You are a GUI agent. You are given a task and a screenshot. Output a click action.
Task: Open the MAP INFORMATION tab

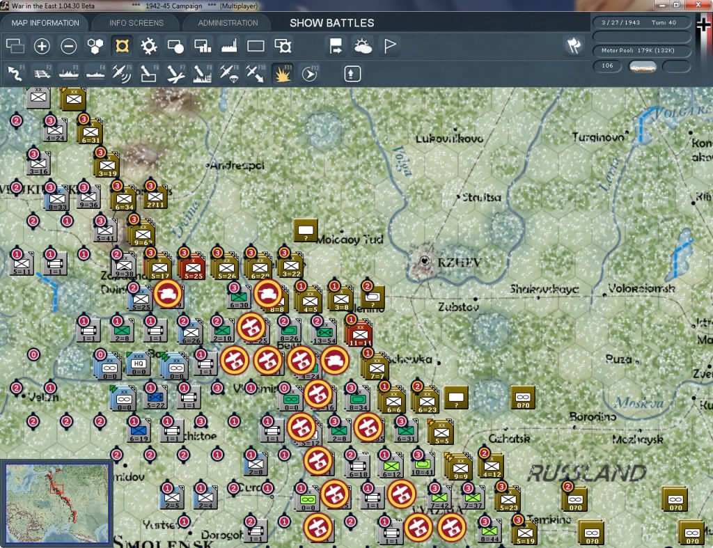(45, 23)
